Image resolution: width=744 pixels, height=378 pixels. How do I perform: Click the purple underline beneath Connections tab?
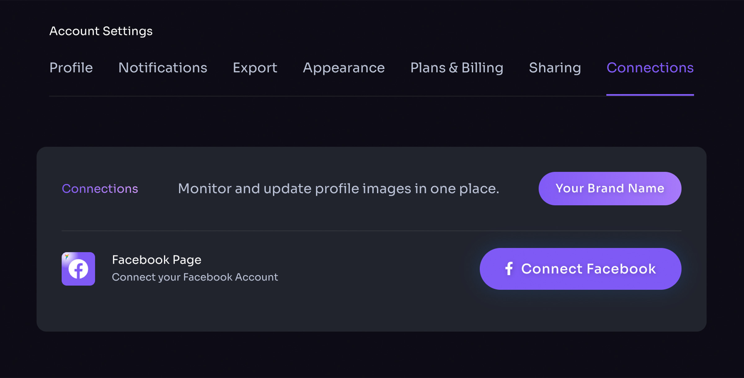650,95
